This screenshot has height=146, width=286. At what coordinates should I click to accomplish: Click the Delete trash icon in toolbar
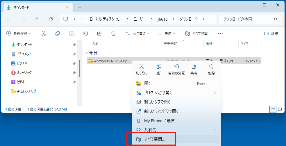point(113,33)
